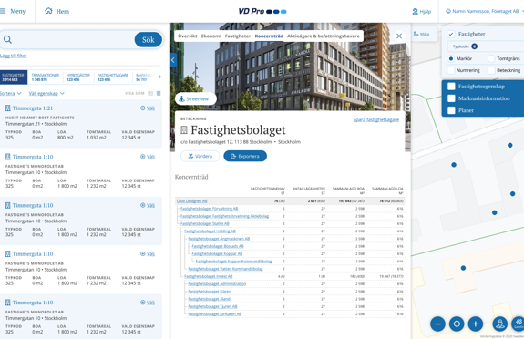Image resolution: width=524 pixels, height=339 pixels.
Task: Open Olov Lindgren AB in the tree
Action: point(191,200)
